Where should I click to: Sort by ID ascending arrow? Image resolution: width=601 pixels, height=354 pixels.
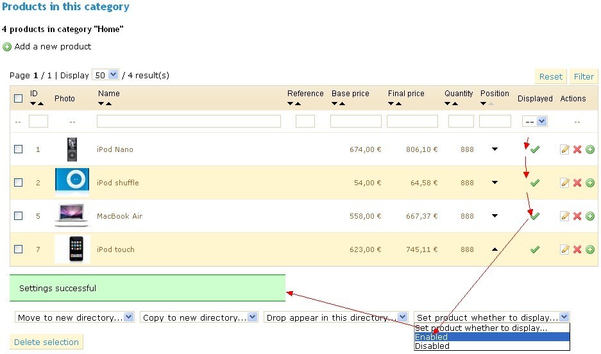pyautogui.click(x=40, y=103)
